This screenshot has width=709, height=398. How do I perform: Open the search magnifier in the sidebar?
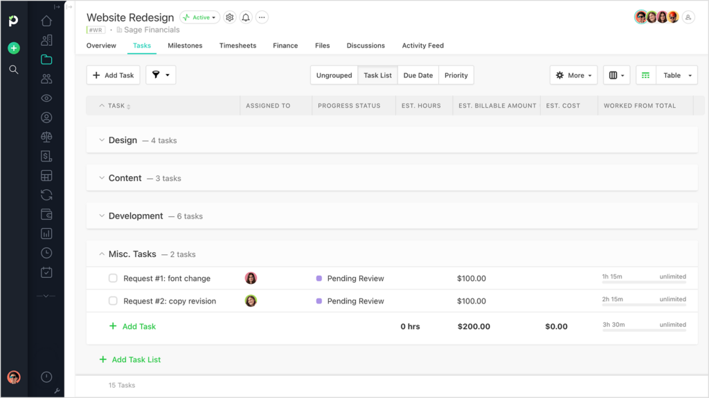[13, 70]
